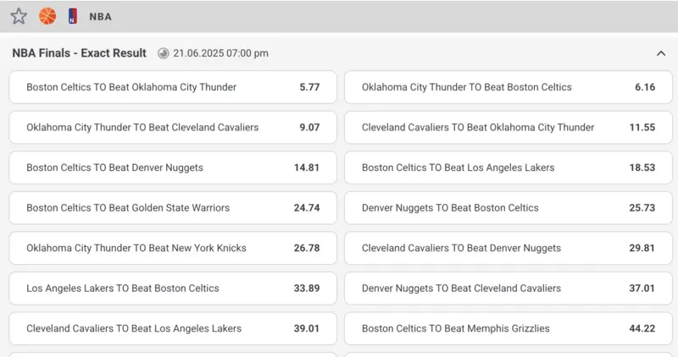Screen dimensions: 678x357
Task: Pick Oklahoma City Thunder to beat Cleveland Cavaliers
Action: point(173,128)
